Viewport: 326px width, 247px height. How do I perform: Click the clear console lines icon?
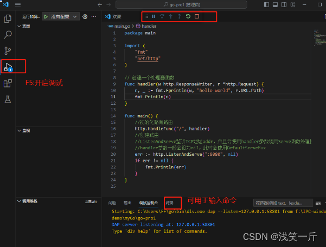(x=318, y=203)
